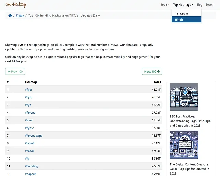This screenshot has width=220, height=176.
Task: Open the Search page in navbar
Action: click(210, 5)
